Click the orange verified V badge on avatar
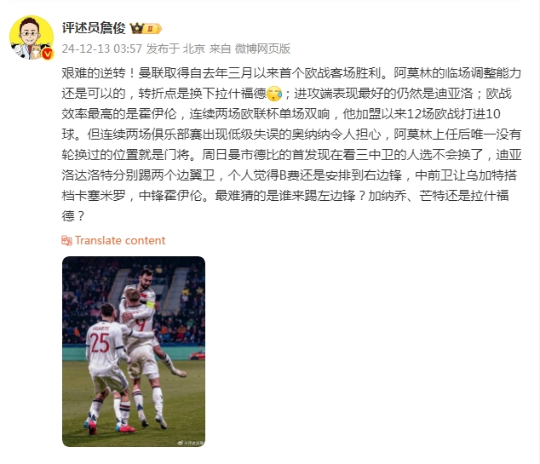This screenshot has width=540, height=464. [x=48, y=54]
